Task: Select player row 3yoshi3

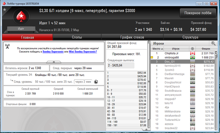Action: pyautogui.click(x=183, y=70)
